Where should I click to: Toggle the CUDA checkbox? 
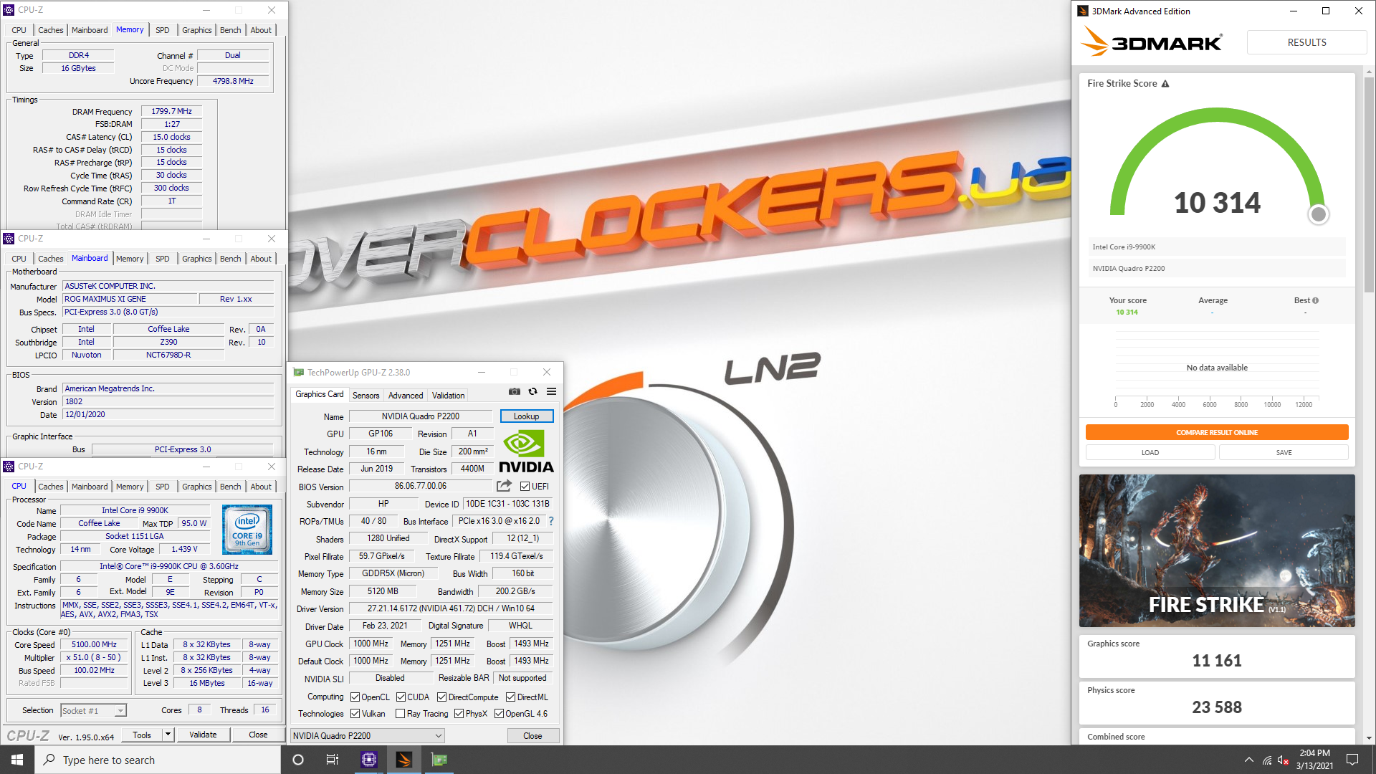coord(401,697)
